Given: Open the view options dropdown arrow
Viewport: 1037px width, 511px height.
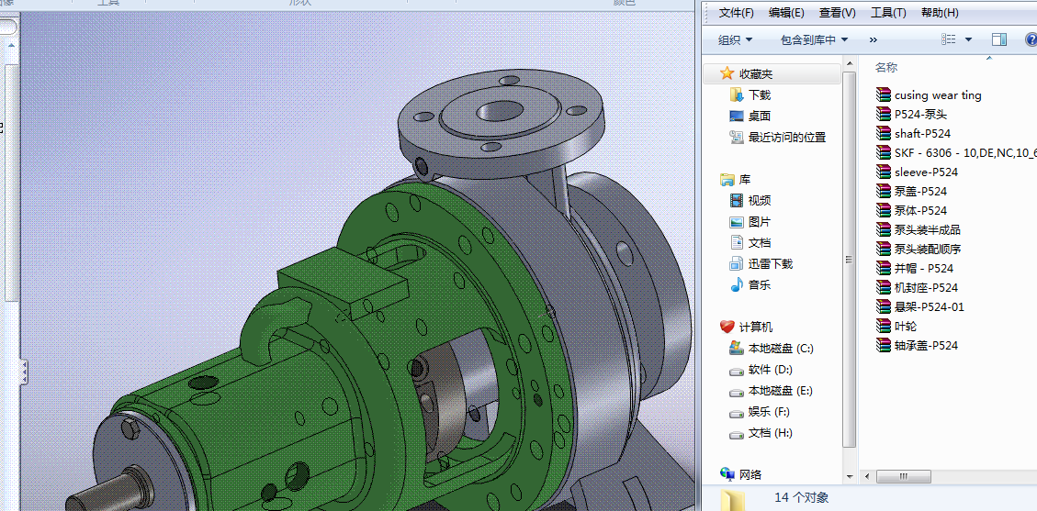Looking at the screenshot, I should point(970,39).
